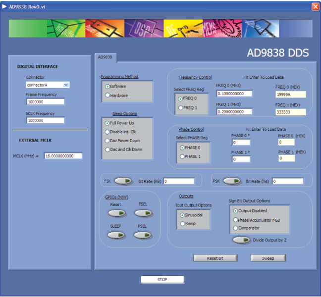Image resolution: width=321 pixels, height=297 pixels.
Task: Click the Sweep button
Action: click(268, 258)
